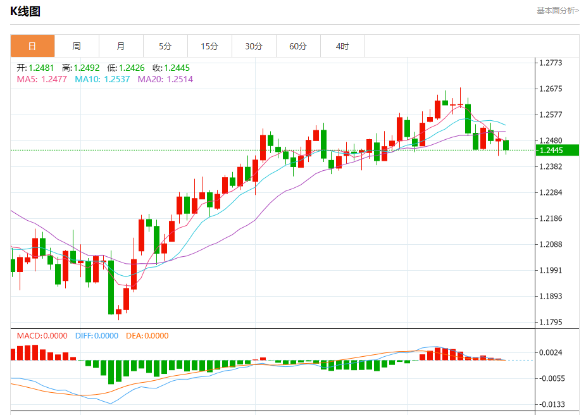586x415 pixels.
Task: Open the 基本面分析> link
Action: tap(558, 11)
